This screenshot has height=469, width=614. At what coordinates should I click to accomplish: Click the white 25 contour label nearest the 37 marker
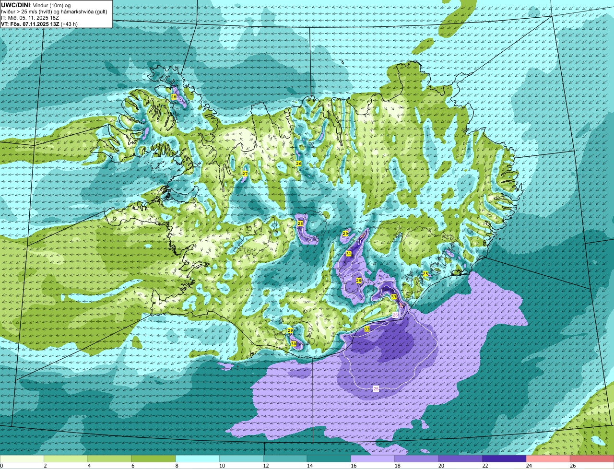point(396,315)
